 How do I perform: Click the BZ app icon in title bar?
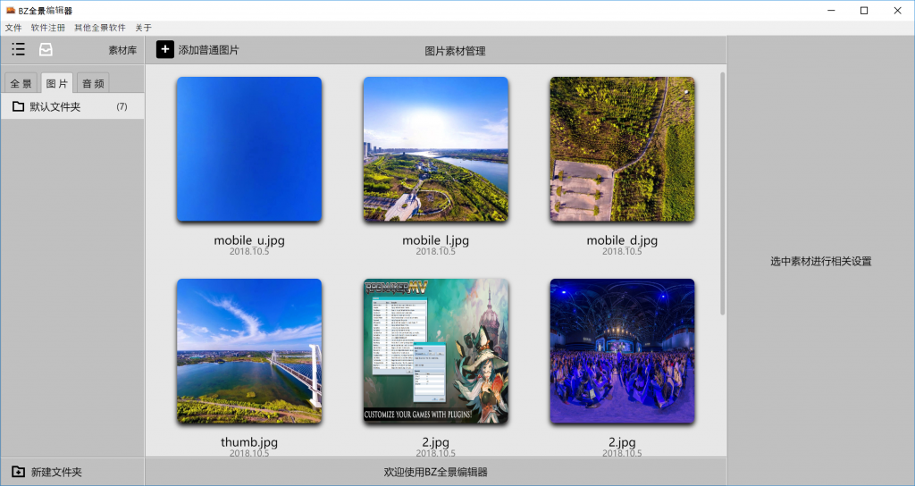coord(10,10)
